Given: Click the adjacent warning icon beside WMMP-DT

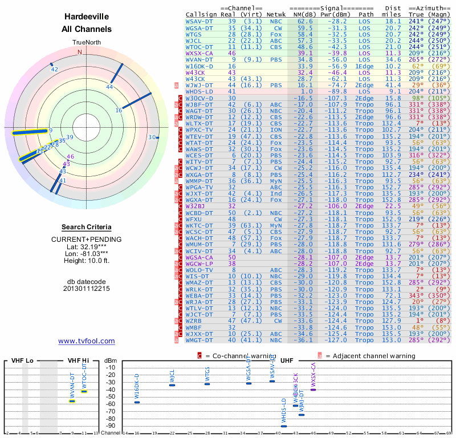Looking at the screenshot, I should (176, 181).
